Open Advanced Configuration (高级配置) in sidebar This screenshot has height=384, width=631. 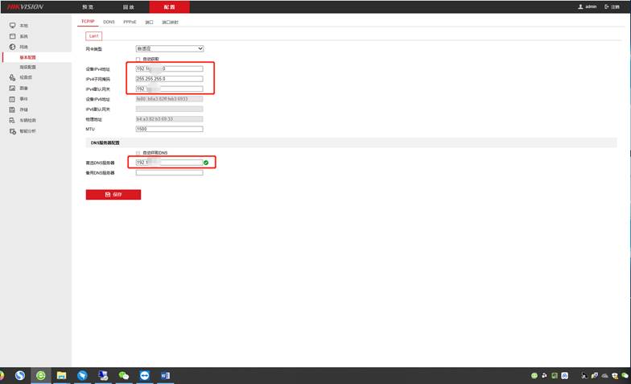point(27,67)
